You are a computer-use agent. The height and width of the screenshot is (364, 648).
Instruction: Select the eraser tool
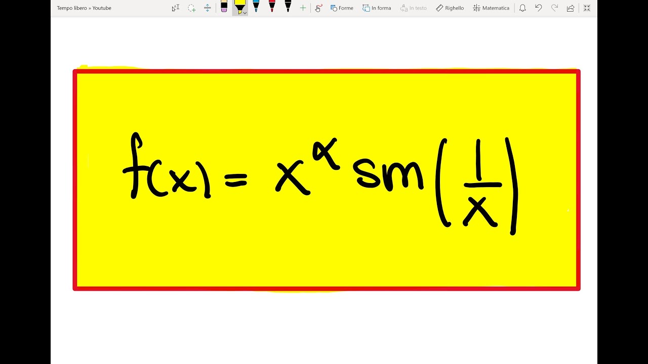click(224, 7)
